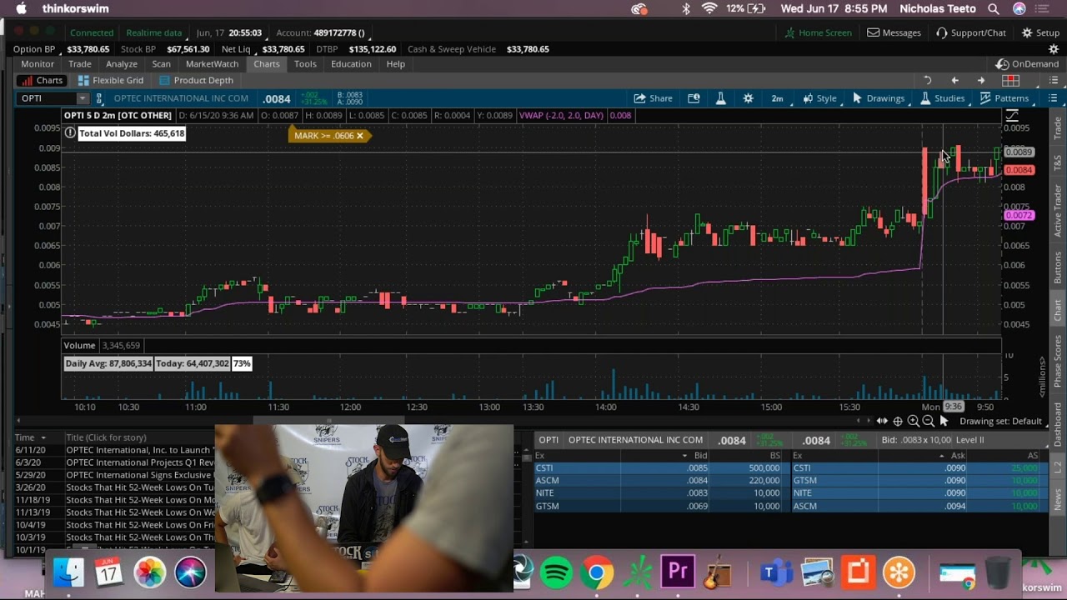Open the chart quick-quote clock icon
1067x600 pixels.
(x=694, y=98)
